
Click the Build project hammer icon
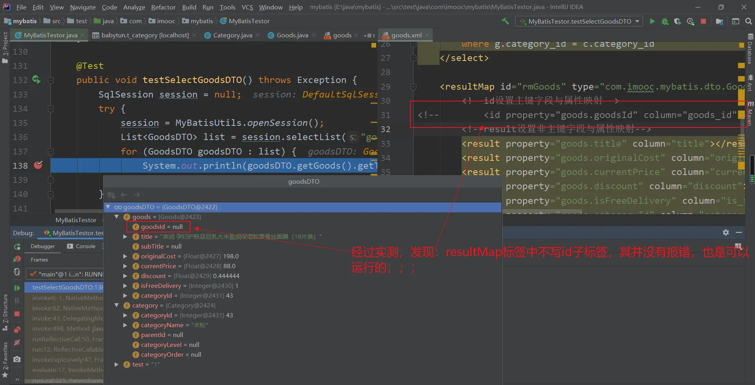click(505, 21)
